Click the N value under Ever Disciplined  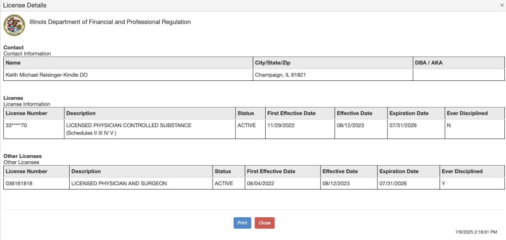point(449,125)
